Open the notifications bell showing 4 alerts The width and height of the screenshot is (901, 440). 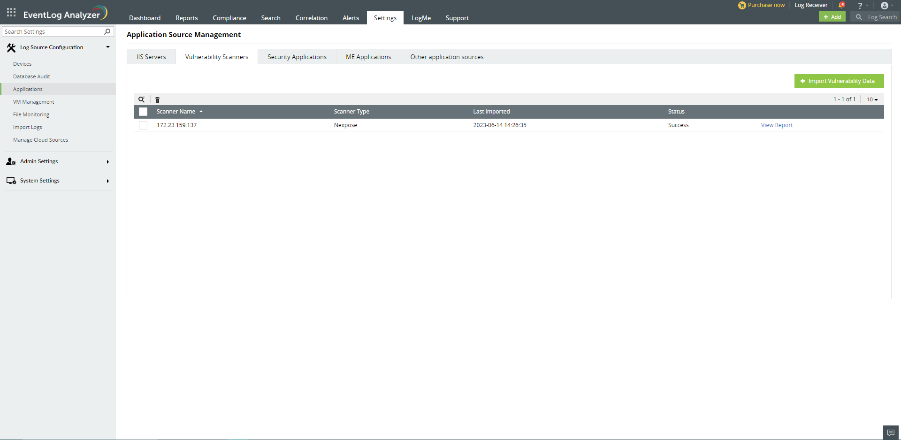click(841, 5)
